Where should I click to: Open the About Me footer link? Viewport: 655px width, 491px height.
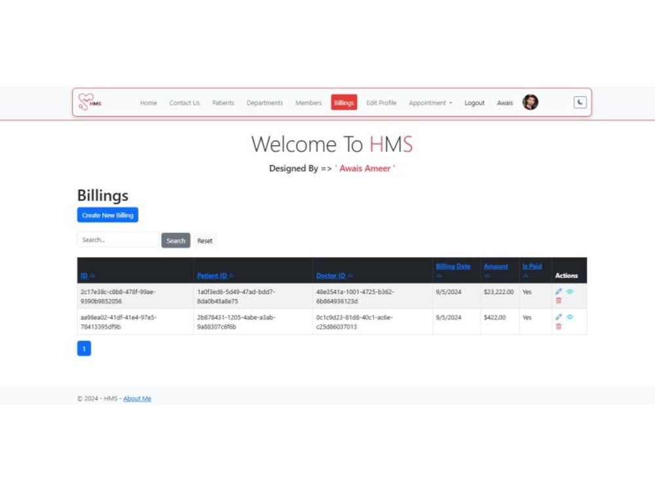click(x=137, y=398)
